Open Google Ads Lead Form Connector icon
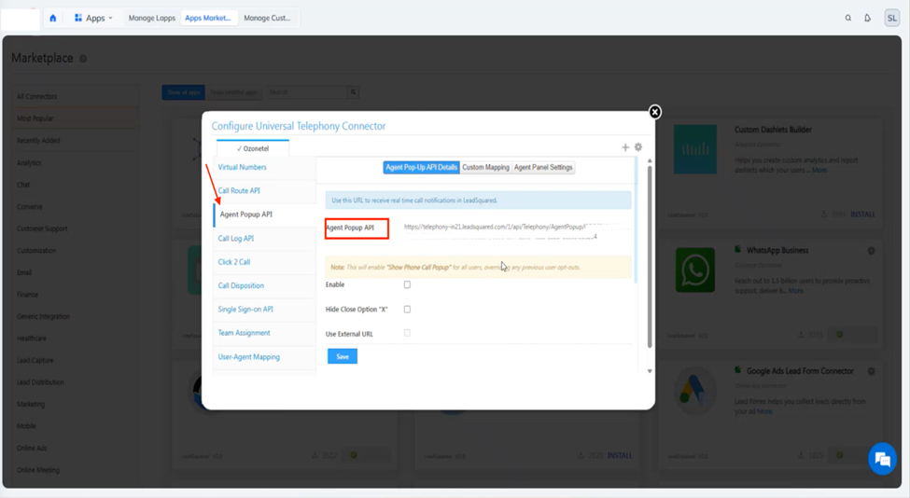The height and width of the screenshot is (498, 910). 694,392
